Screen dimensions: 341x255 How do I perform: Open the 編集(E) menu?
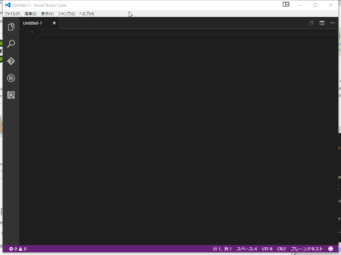point(30,14)
